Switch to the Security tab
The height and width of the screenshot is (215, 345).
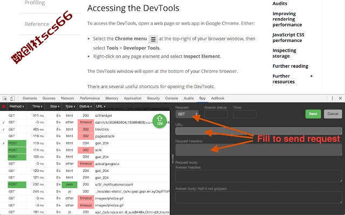(153, 98)
